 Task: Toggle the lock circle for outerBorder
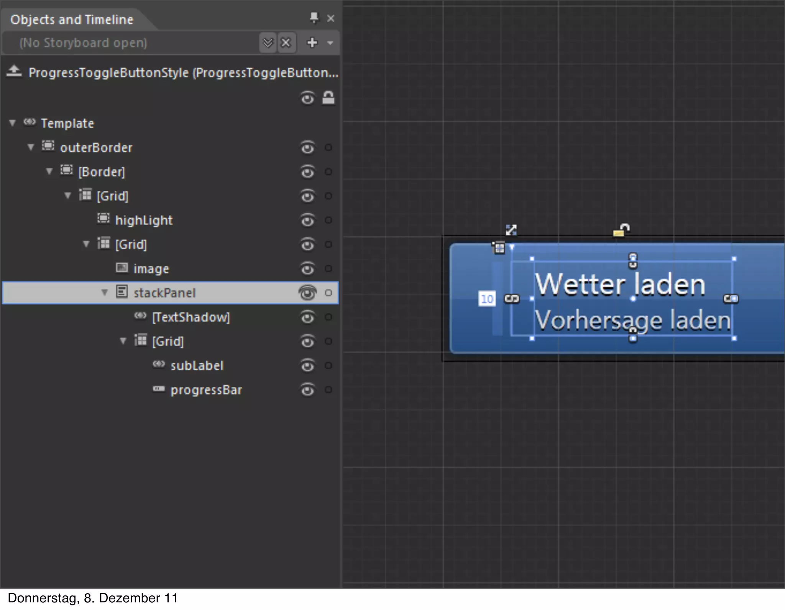pyautogui.click(x=328, y=147)
